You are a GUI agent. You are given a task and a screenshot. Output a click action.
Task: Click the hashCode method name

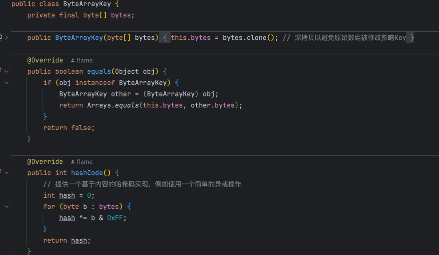click(x=87, y=173)
